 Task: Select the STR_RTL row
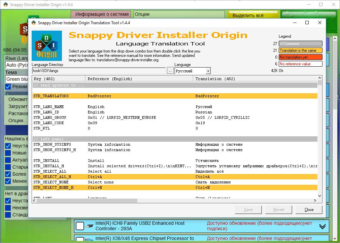tap(175, 128)
